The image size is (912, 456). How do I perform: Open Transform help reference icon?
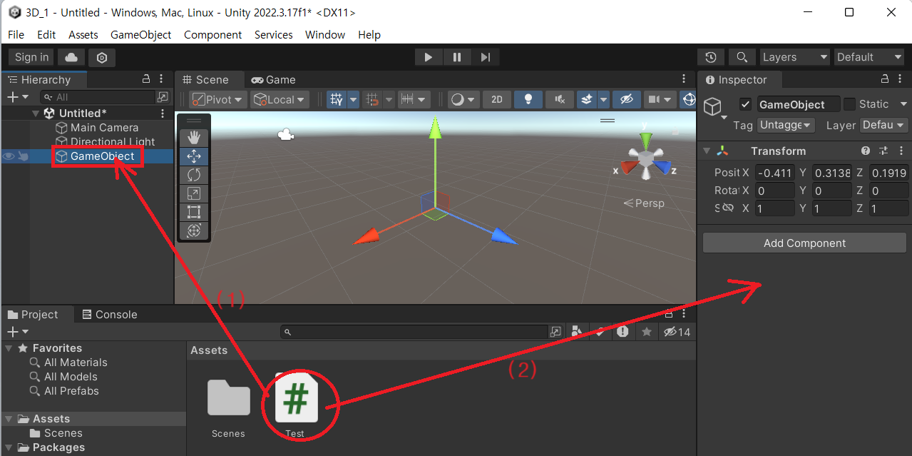pyautogui.click(x=866, y=151)
